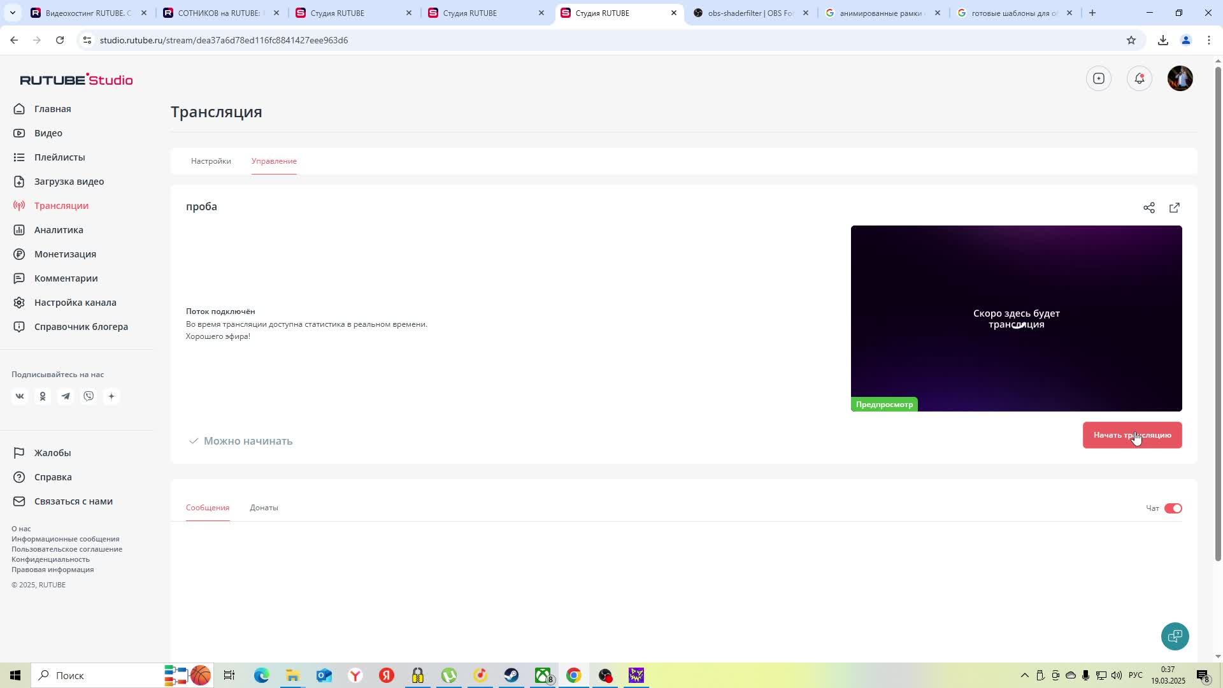The height and width of the screenshot is (688, 1223).
Task: Open VK page from subscribe icons
Action: (x=20, y=396)
